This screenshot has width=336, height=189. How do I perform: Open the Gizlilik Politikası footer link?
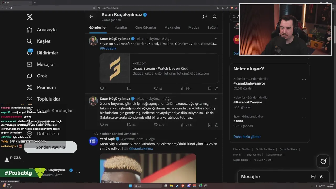[x=265, y=149]
